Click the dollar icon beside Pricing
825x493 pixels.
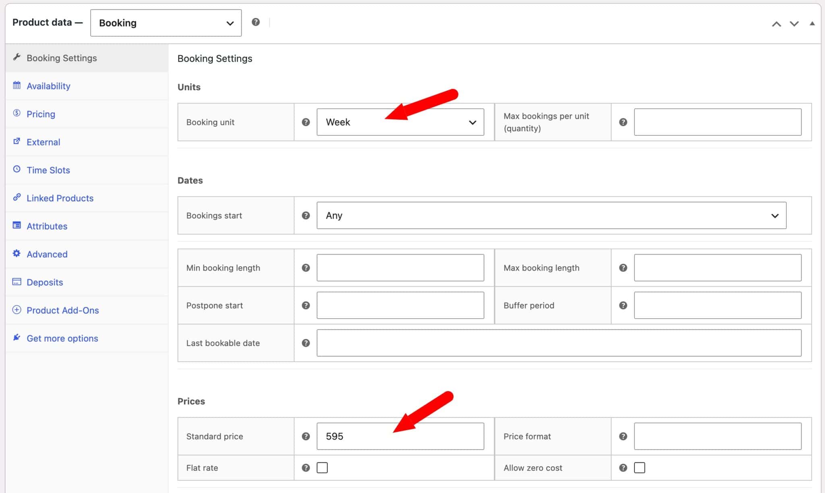17,113
